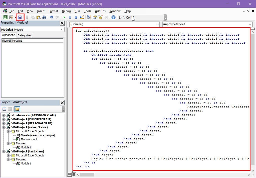Toggle Design Mode icon in toolbar
256x178 pixels.
(x=81, y=17)
